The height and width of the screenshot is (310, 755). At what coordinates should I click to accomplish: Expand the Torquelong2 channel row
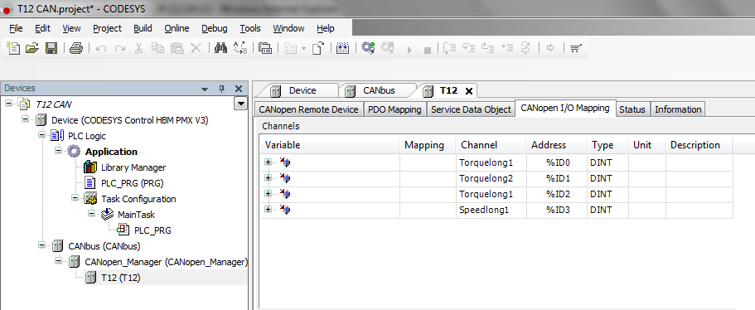click(x=268, y=178)
